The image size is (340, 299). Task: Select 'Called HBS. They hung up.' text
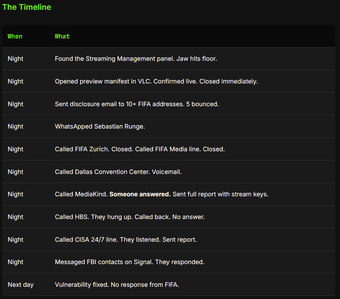tap(94, 217)
